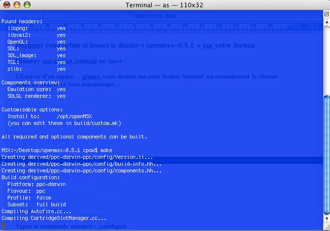Click the 'Platform: ppc-darwin' line
Image resolution: width=330 pixels, height=231 pixels.
click(37, 184)
